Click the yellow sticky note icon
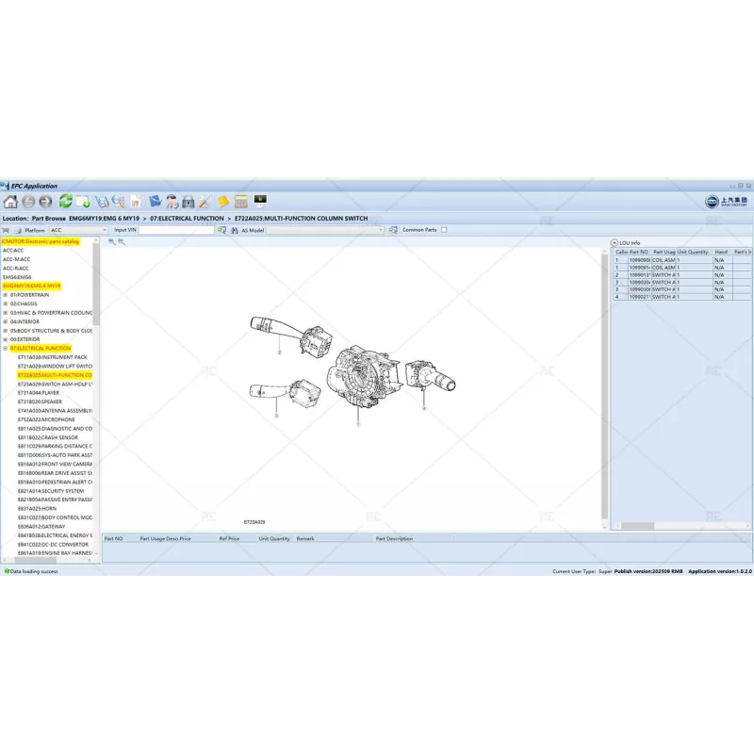This screenshot has width=754, height=754. tap(221, 201)
